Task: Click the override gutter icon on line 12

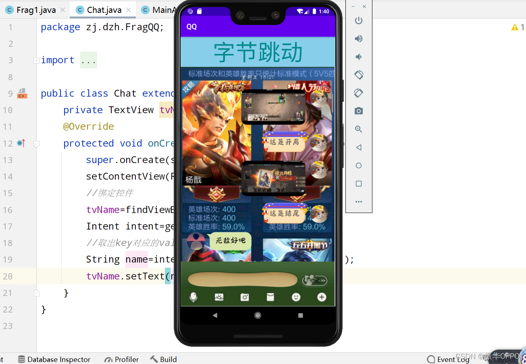Action: (x=21, y=143)
